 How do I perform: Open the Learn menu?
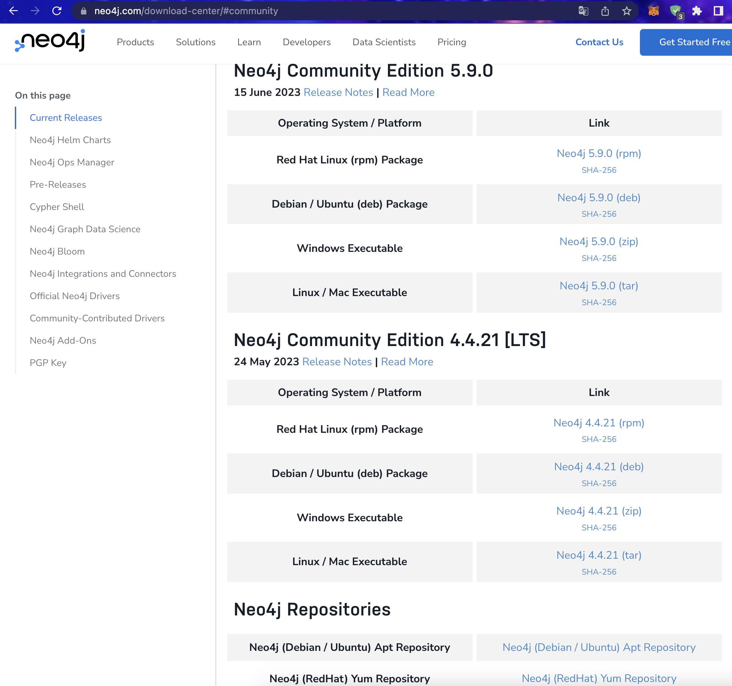pos(249,42)
